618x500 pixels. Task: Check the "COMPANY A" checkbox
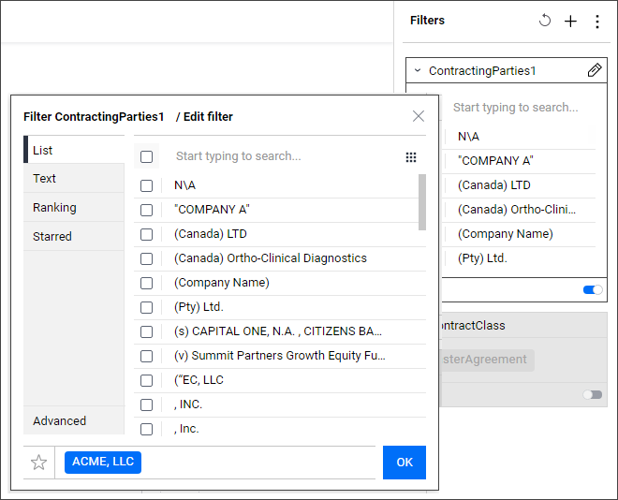click(146, 210)
